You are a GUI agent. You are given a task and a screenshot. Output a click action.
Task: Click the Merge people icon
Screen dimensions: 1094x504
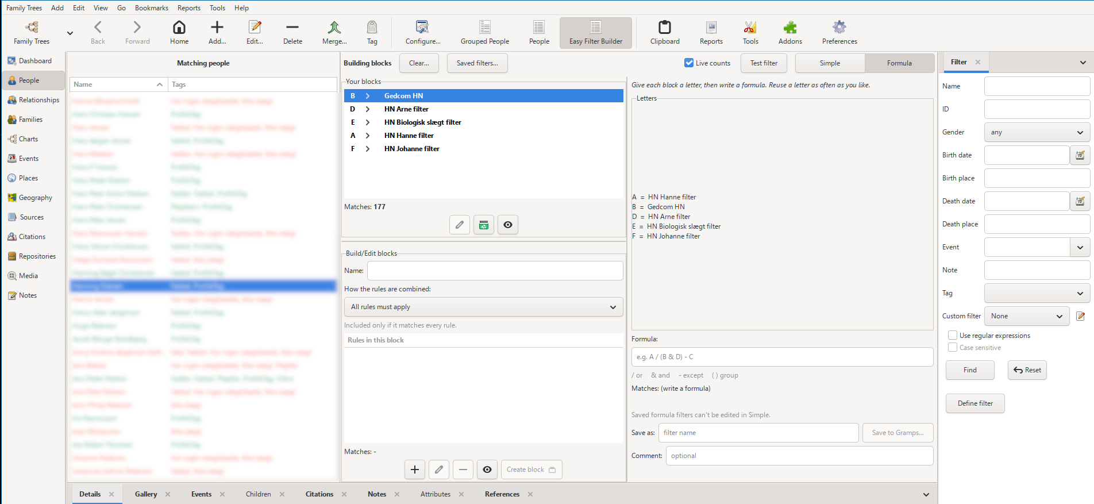tap(334, 33)
